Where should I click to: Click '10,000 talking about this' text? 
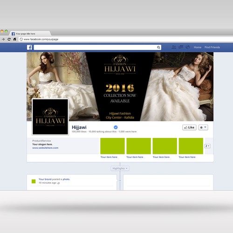[x=103, y=131]
